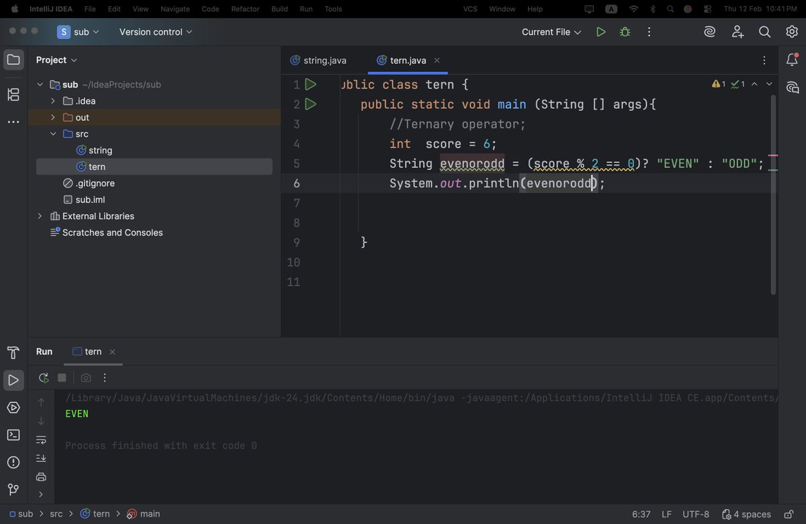
Task: Open the Services tool window icon
Action: (13, 407)
